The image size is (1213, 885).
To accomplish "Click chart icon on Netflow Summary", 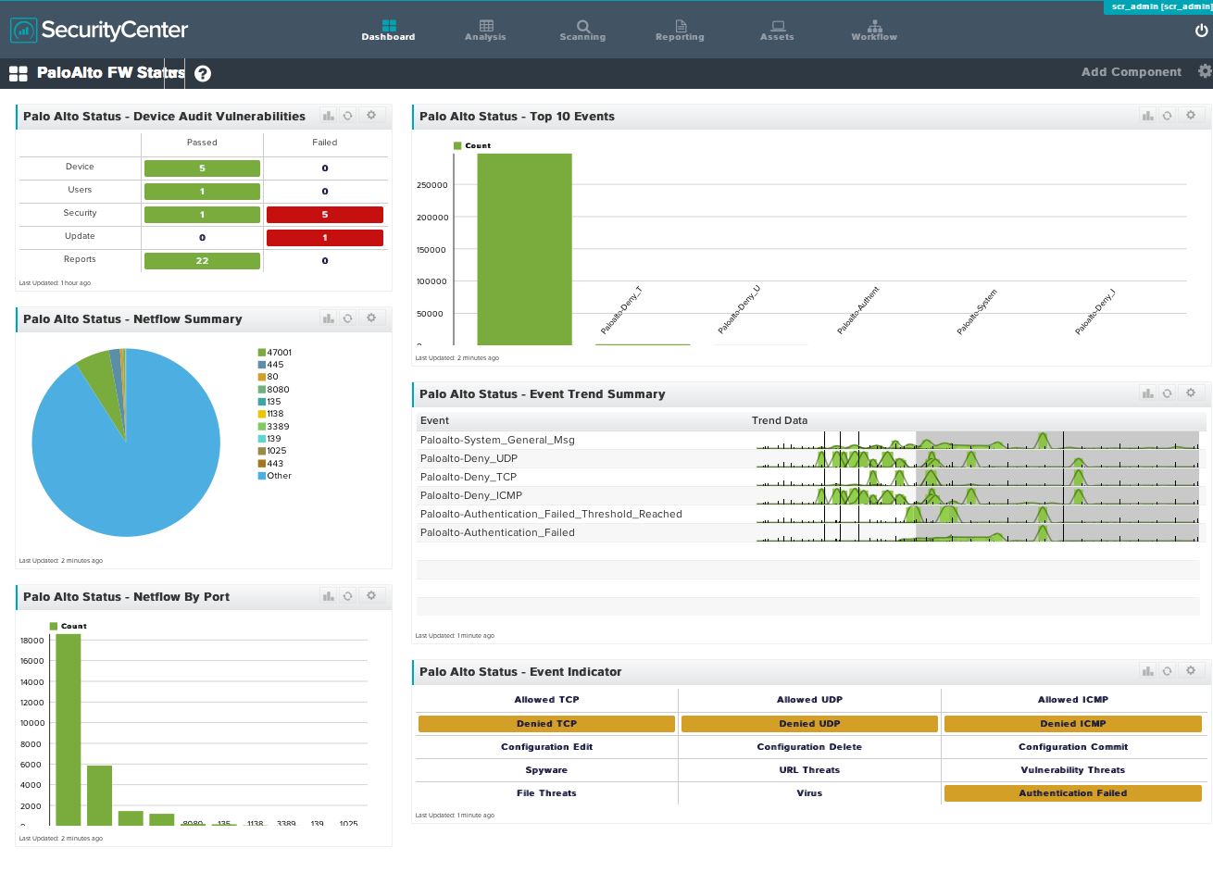I will point(328,318).
